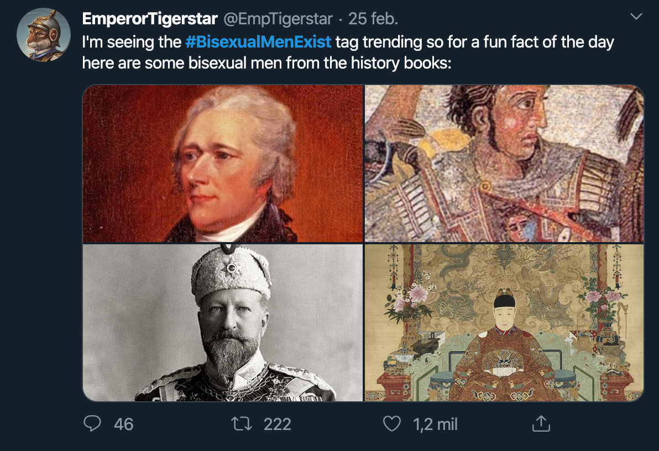Like the tweet with the heart icon

coord(391,424)
